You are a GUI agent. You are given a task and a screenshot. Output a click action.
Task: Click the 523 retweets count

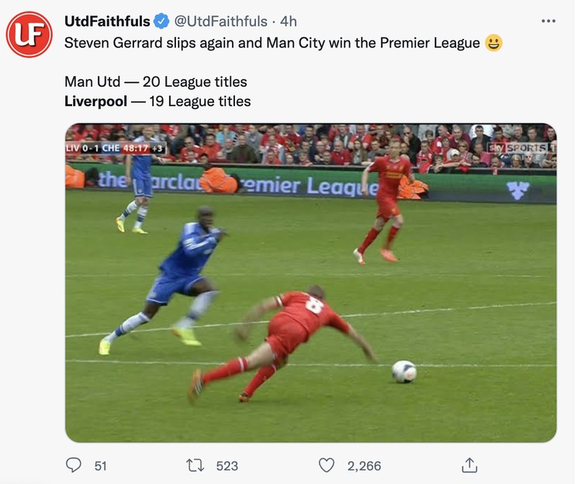227,466
